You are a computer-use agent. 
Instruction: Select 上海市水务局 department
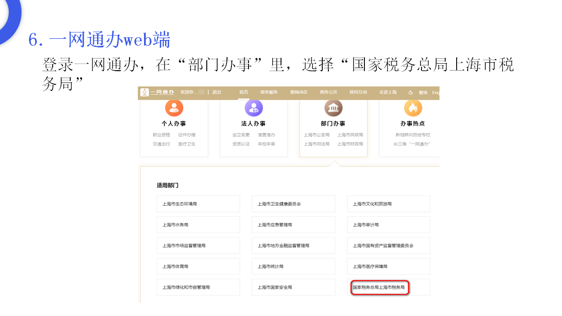tap(198, 225)
